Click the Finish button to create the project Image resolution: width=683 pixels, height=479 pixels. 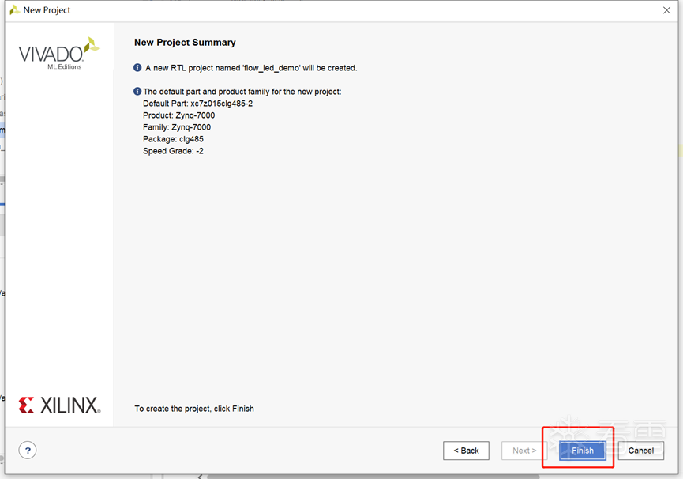(x=583, y=451)
